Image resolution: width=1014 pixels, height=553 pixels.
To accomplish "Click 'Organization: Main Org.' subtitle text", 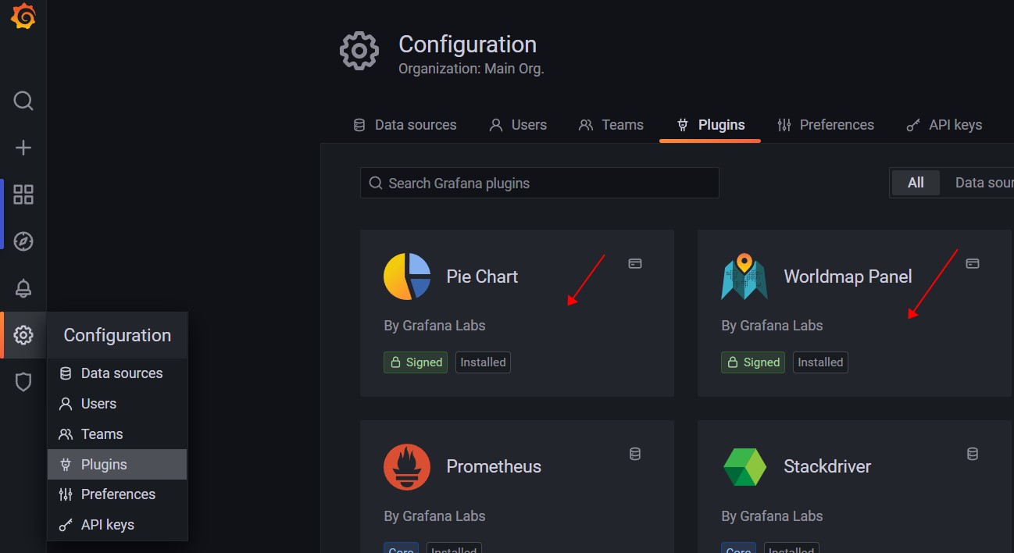I will click(471, 69).
